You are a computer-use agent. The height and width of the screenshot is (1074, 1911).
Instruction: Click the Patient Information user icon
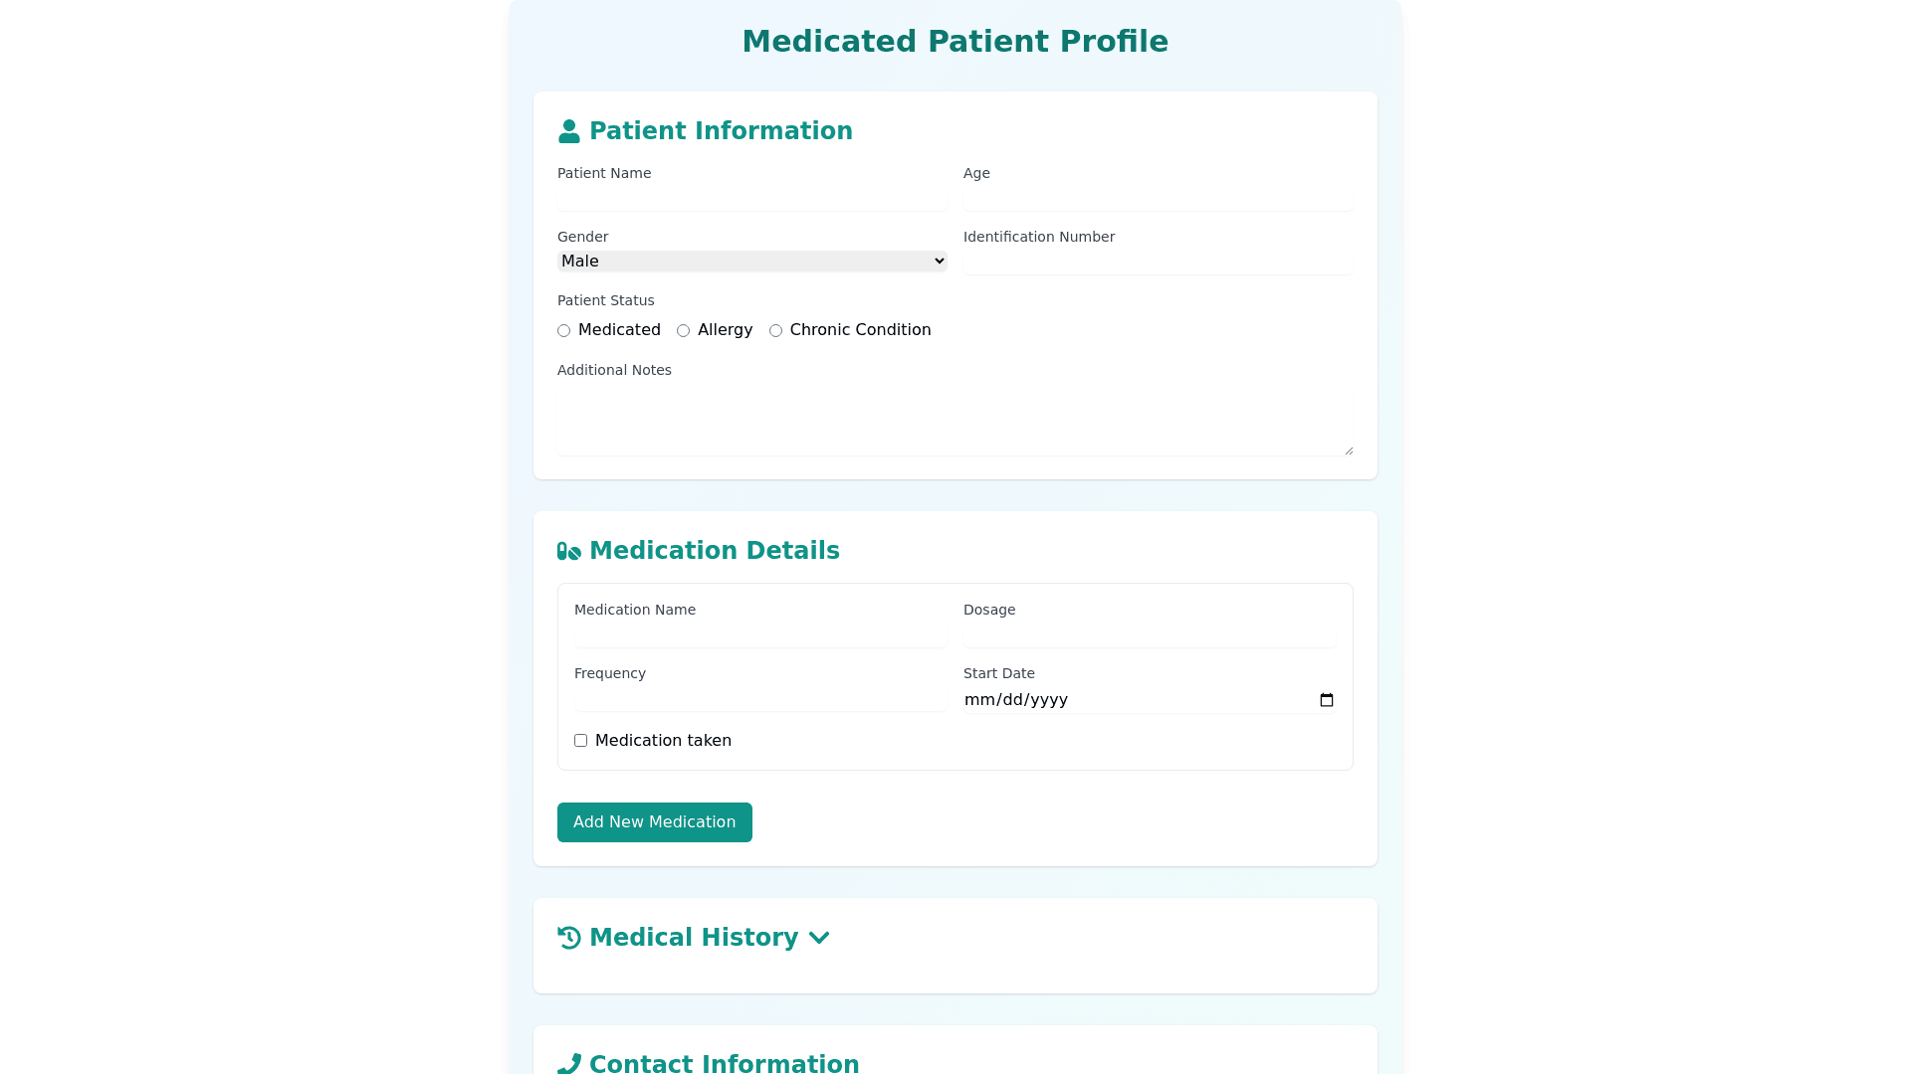point(569,131)
